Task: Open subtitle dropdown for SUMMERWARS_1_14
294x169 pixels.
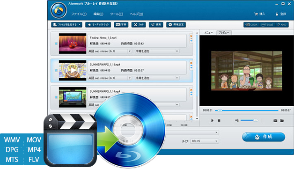Action: click(x=177, y=105)
